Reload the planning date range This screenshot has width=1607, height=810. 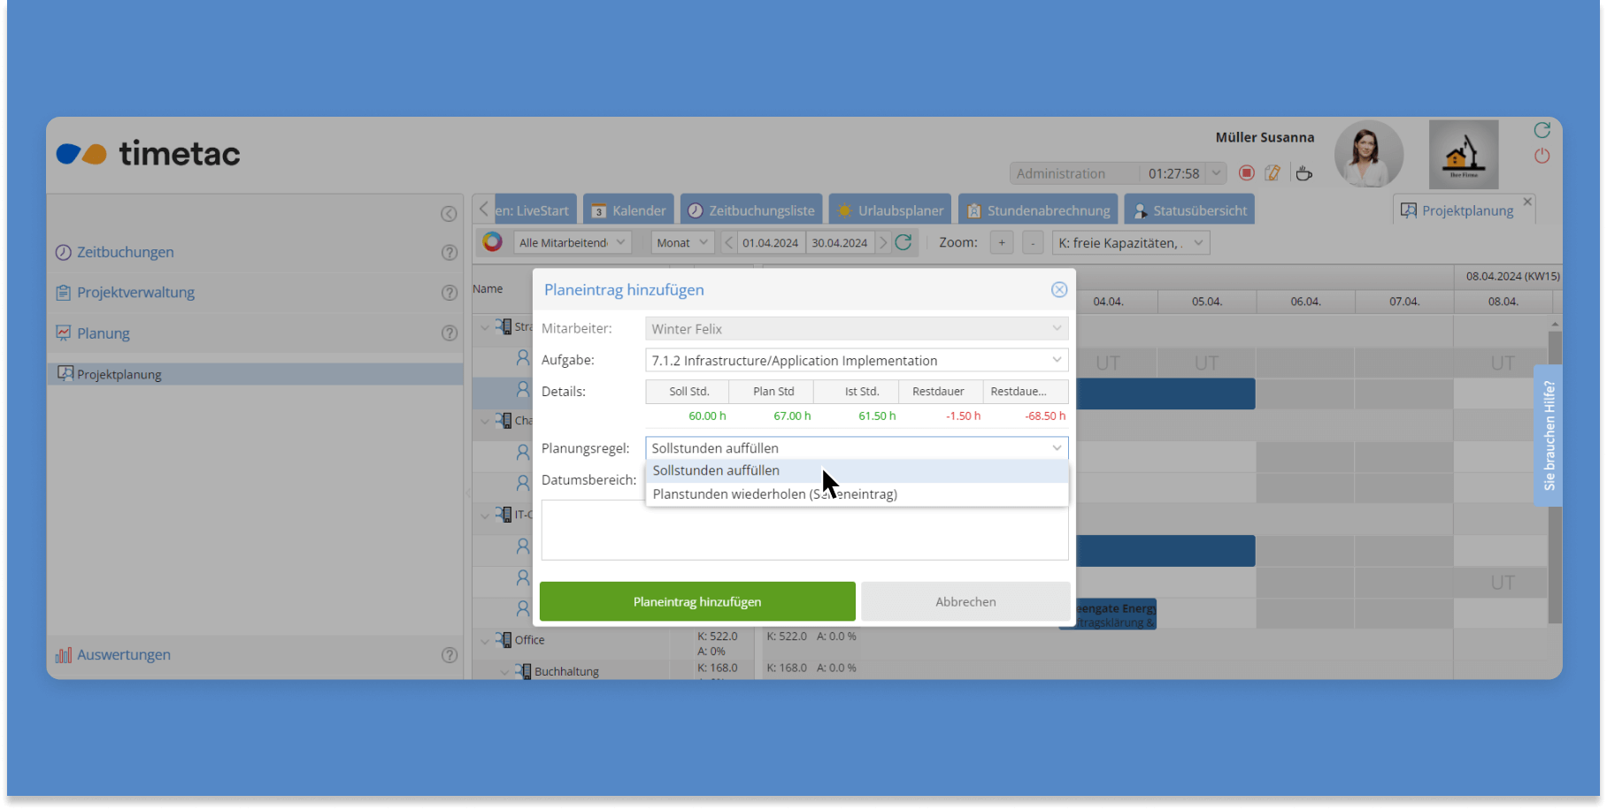point(903,242)
